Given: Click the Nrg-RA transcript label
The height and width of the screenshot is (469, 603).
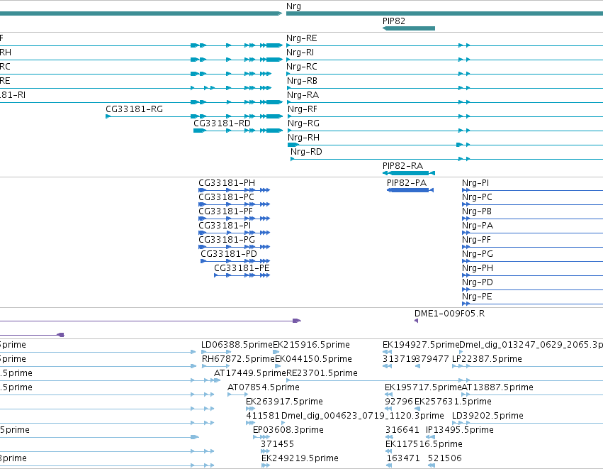Looking at the screenshot, I should (x=303, y=95).
